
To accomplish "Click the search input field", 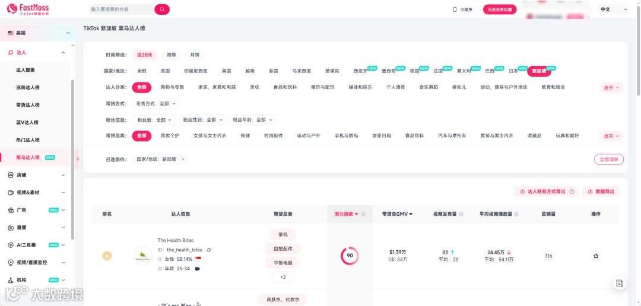I will point(122,10).
